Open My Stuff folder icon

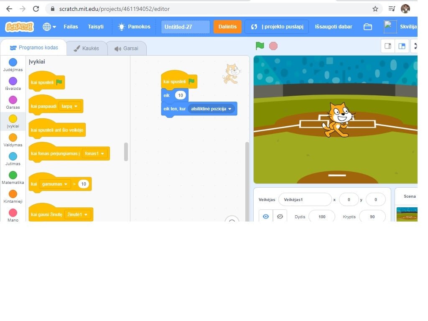click(368, 27)
